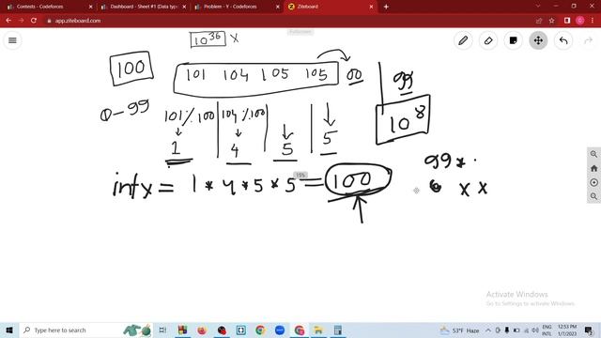This screenshot has height=338, width=601.
Task: Zoom in on the whiteboard
Action: [593, 154]
